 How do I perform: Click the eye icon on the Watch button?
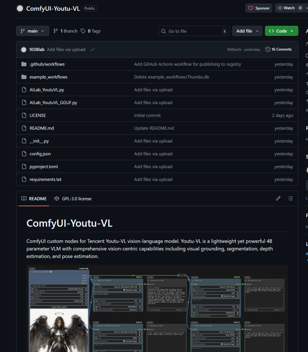(280, 8)
